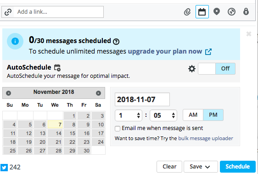
Task: Select PM time option
Action: pos(213,115)
